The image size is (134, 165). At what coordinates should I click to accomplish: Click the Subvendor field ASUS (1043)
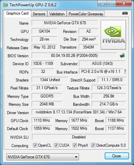tap(102, 64)
